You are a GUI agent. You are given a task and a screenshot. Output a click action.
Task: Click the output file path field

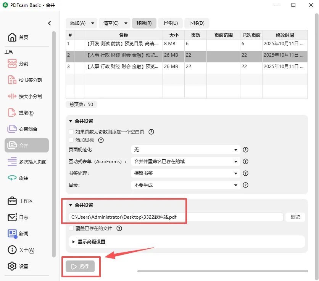click(x=176, y=217)
